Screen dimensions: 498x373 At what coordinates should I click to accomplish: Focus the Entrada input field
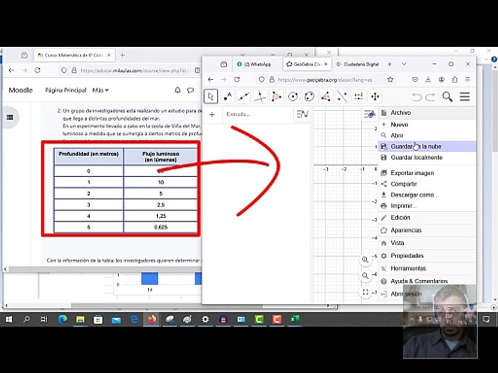coord(257,114)
